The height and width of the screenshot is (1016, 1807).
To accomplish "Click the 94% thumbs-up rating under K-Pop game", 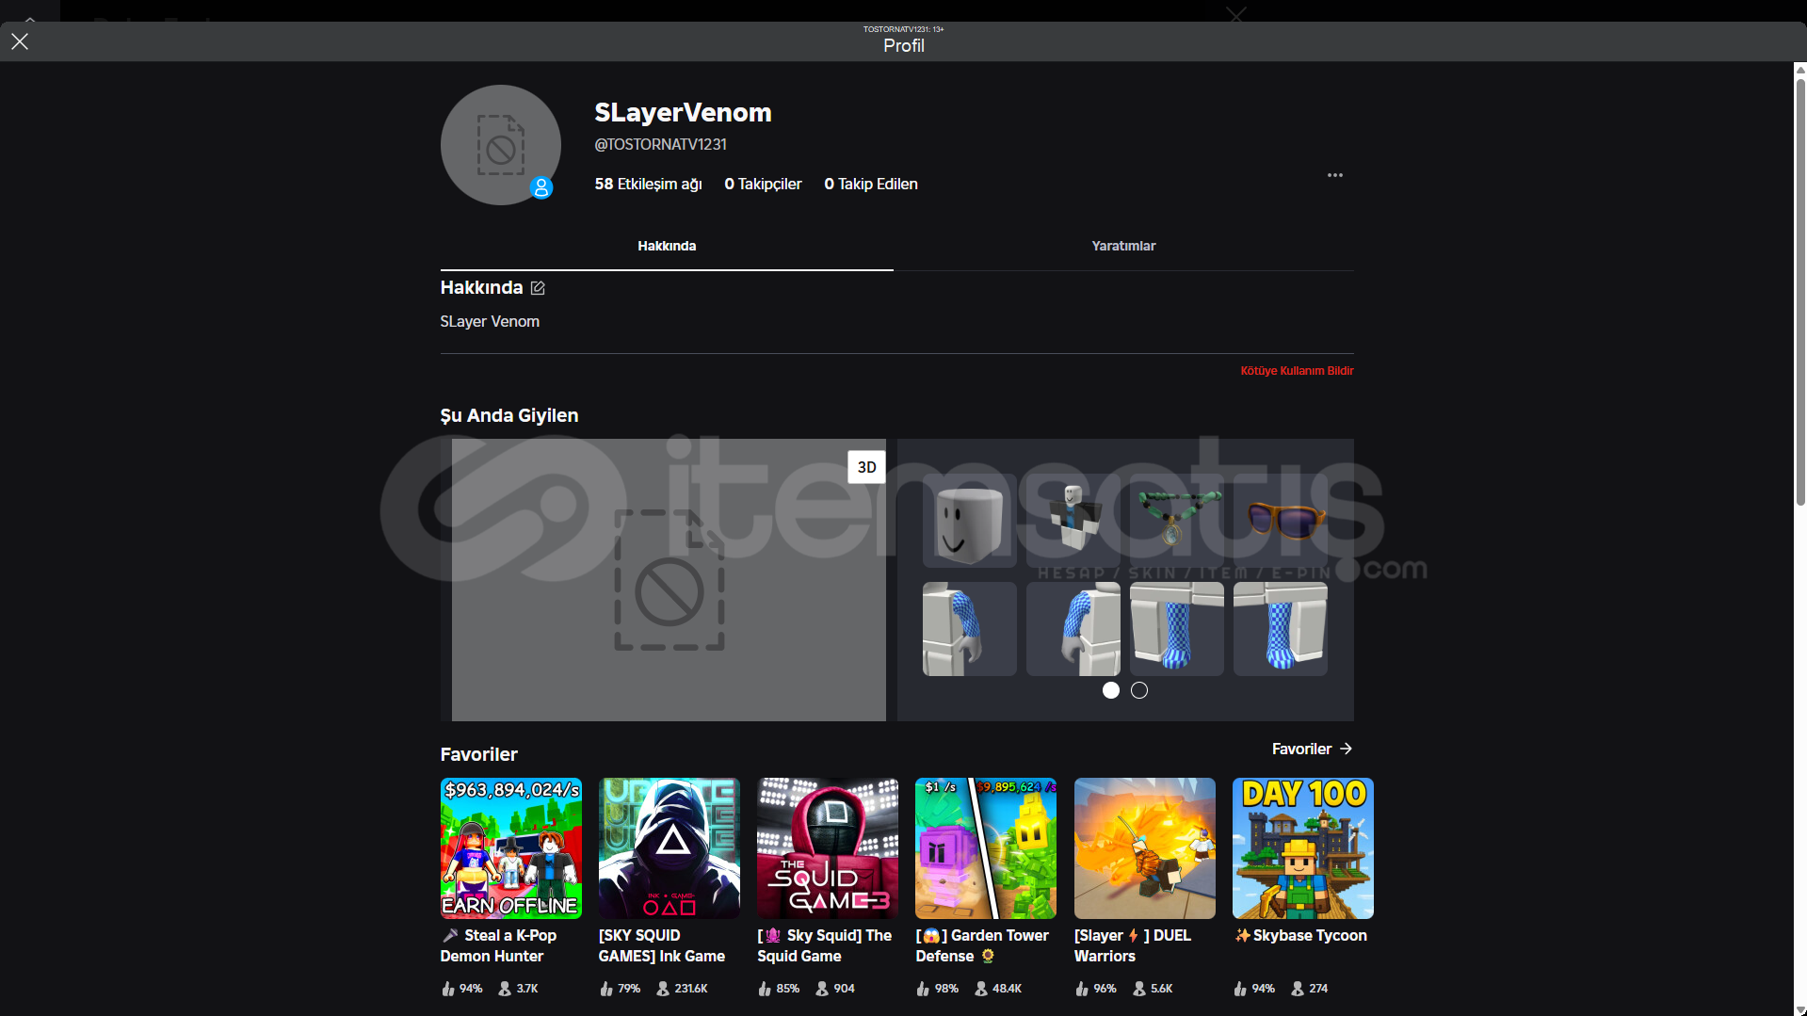I will (x=461, y=989).
